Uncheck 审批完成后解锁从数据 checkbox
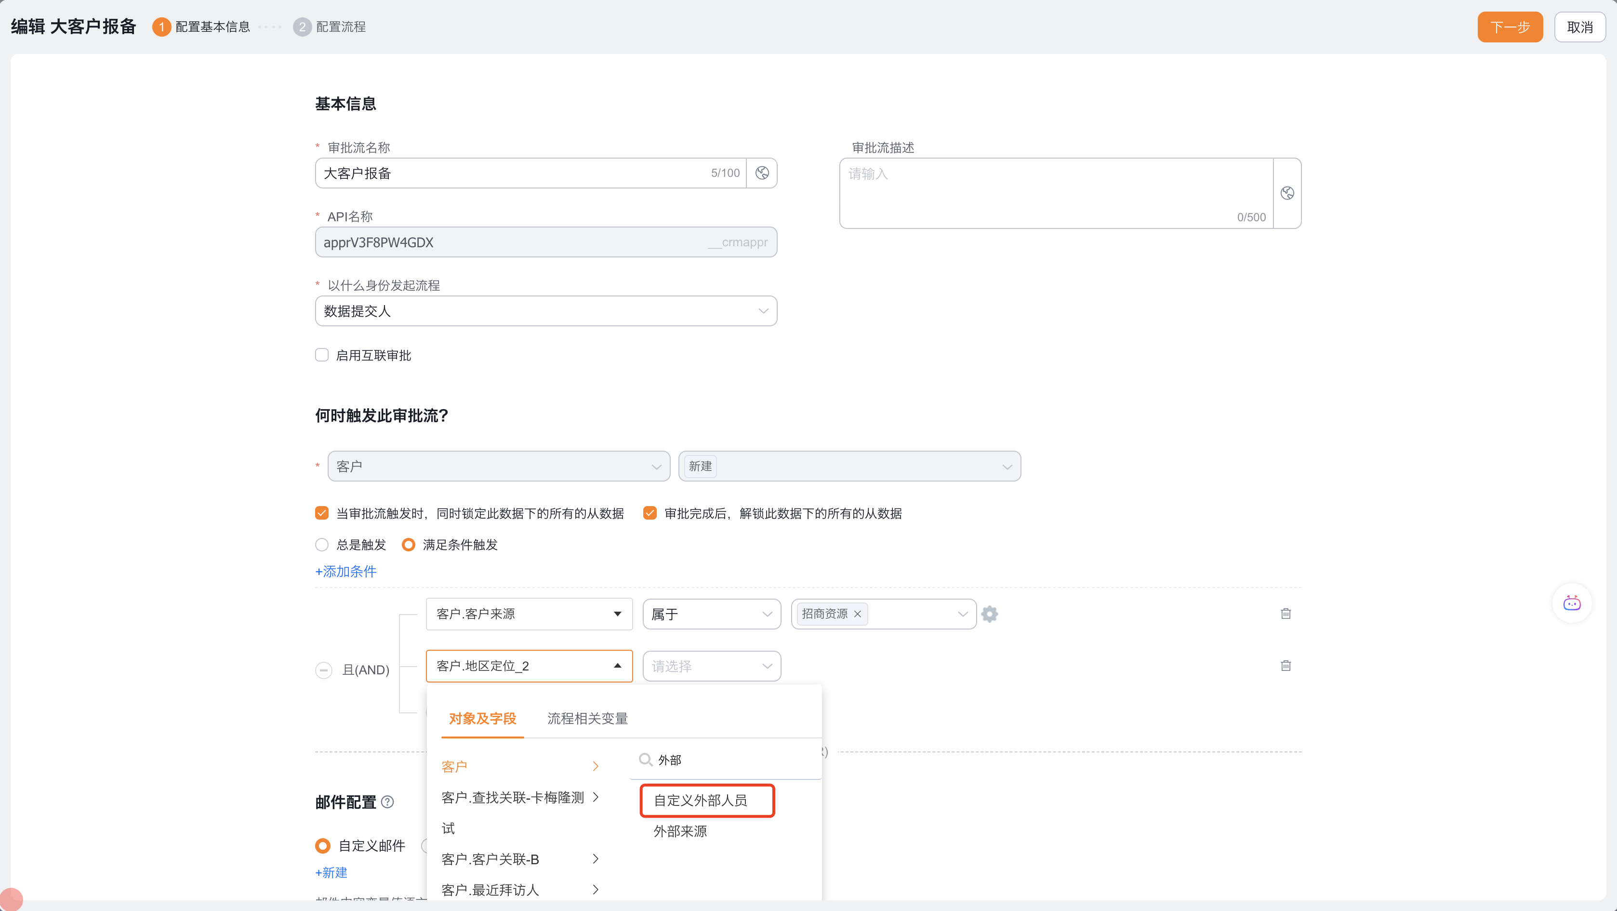 (649, 513)
